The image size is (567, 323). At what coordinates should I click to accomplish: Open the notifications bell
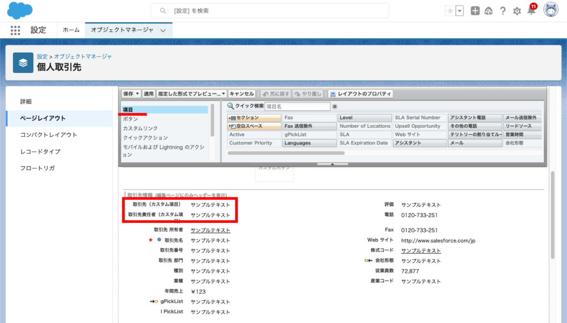[x=531, y=11]
